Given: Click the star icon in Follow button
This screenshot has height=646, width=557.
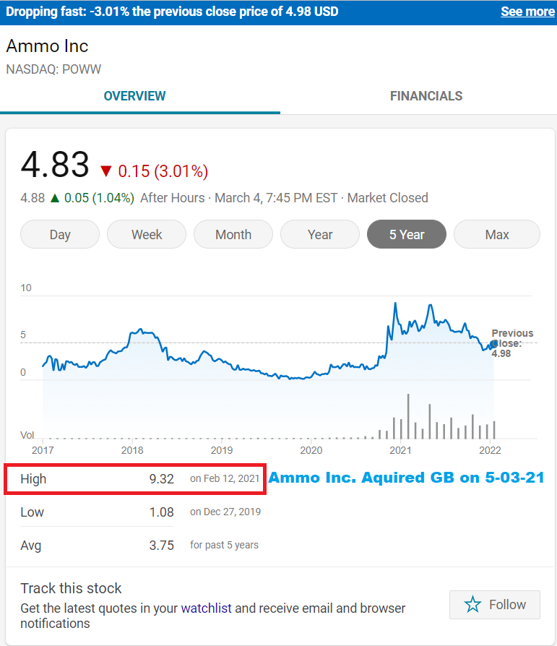Looking at the screenshot, I should (x=472, y=604).
